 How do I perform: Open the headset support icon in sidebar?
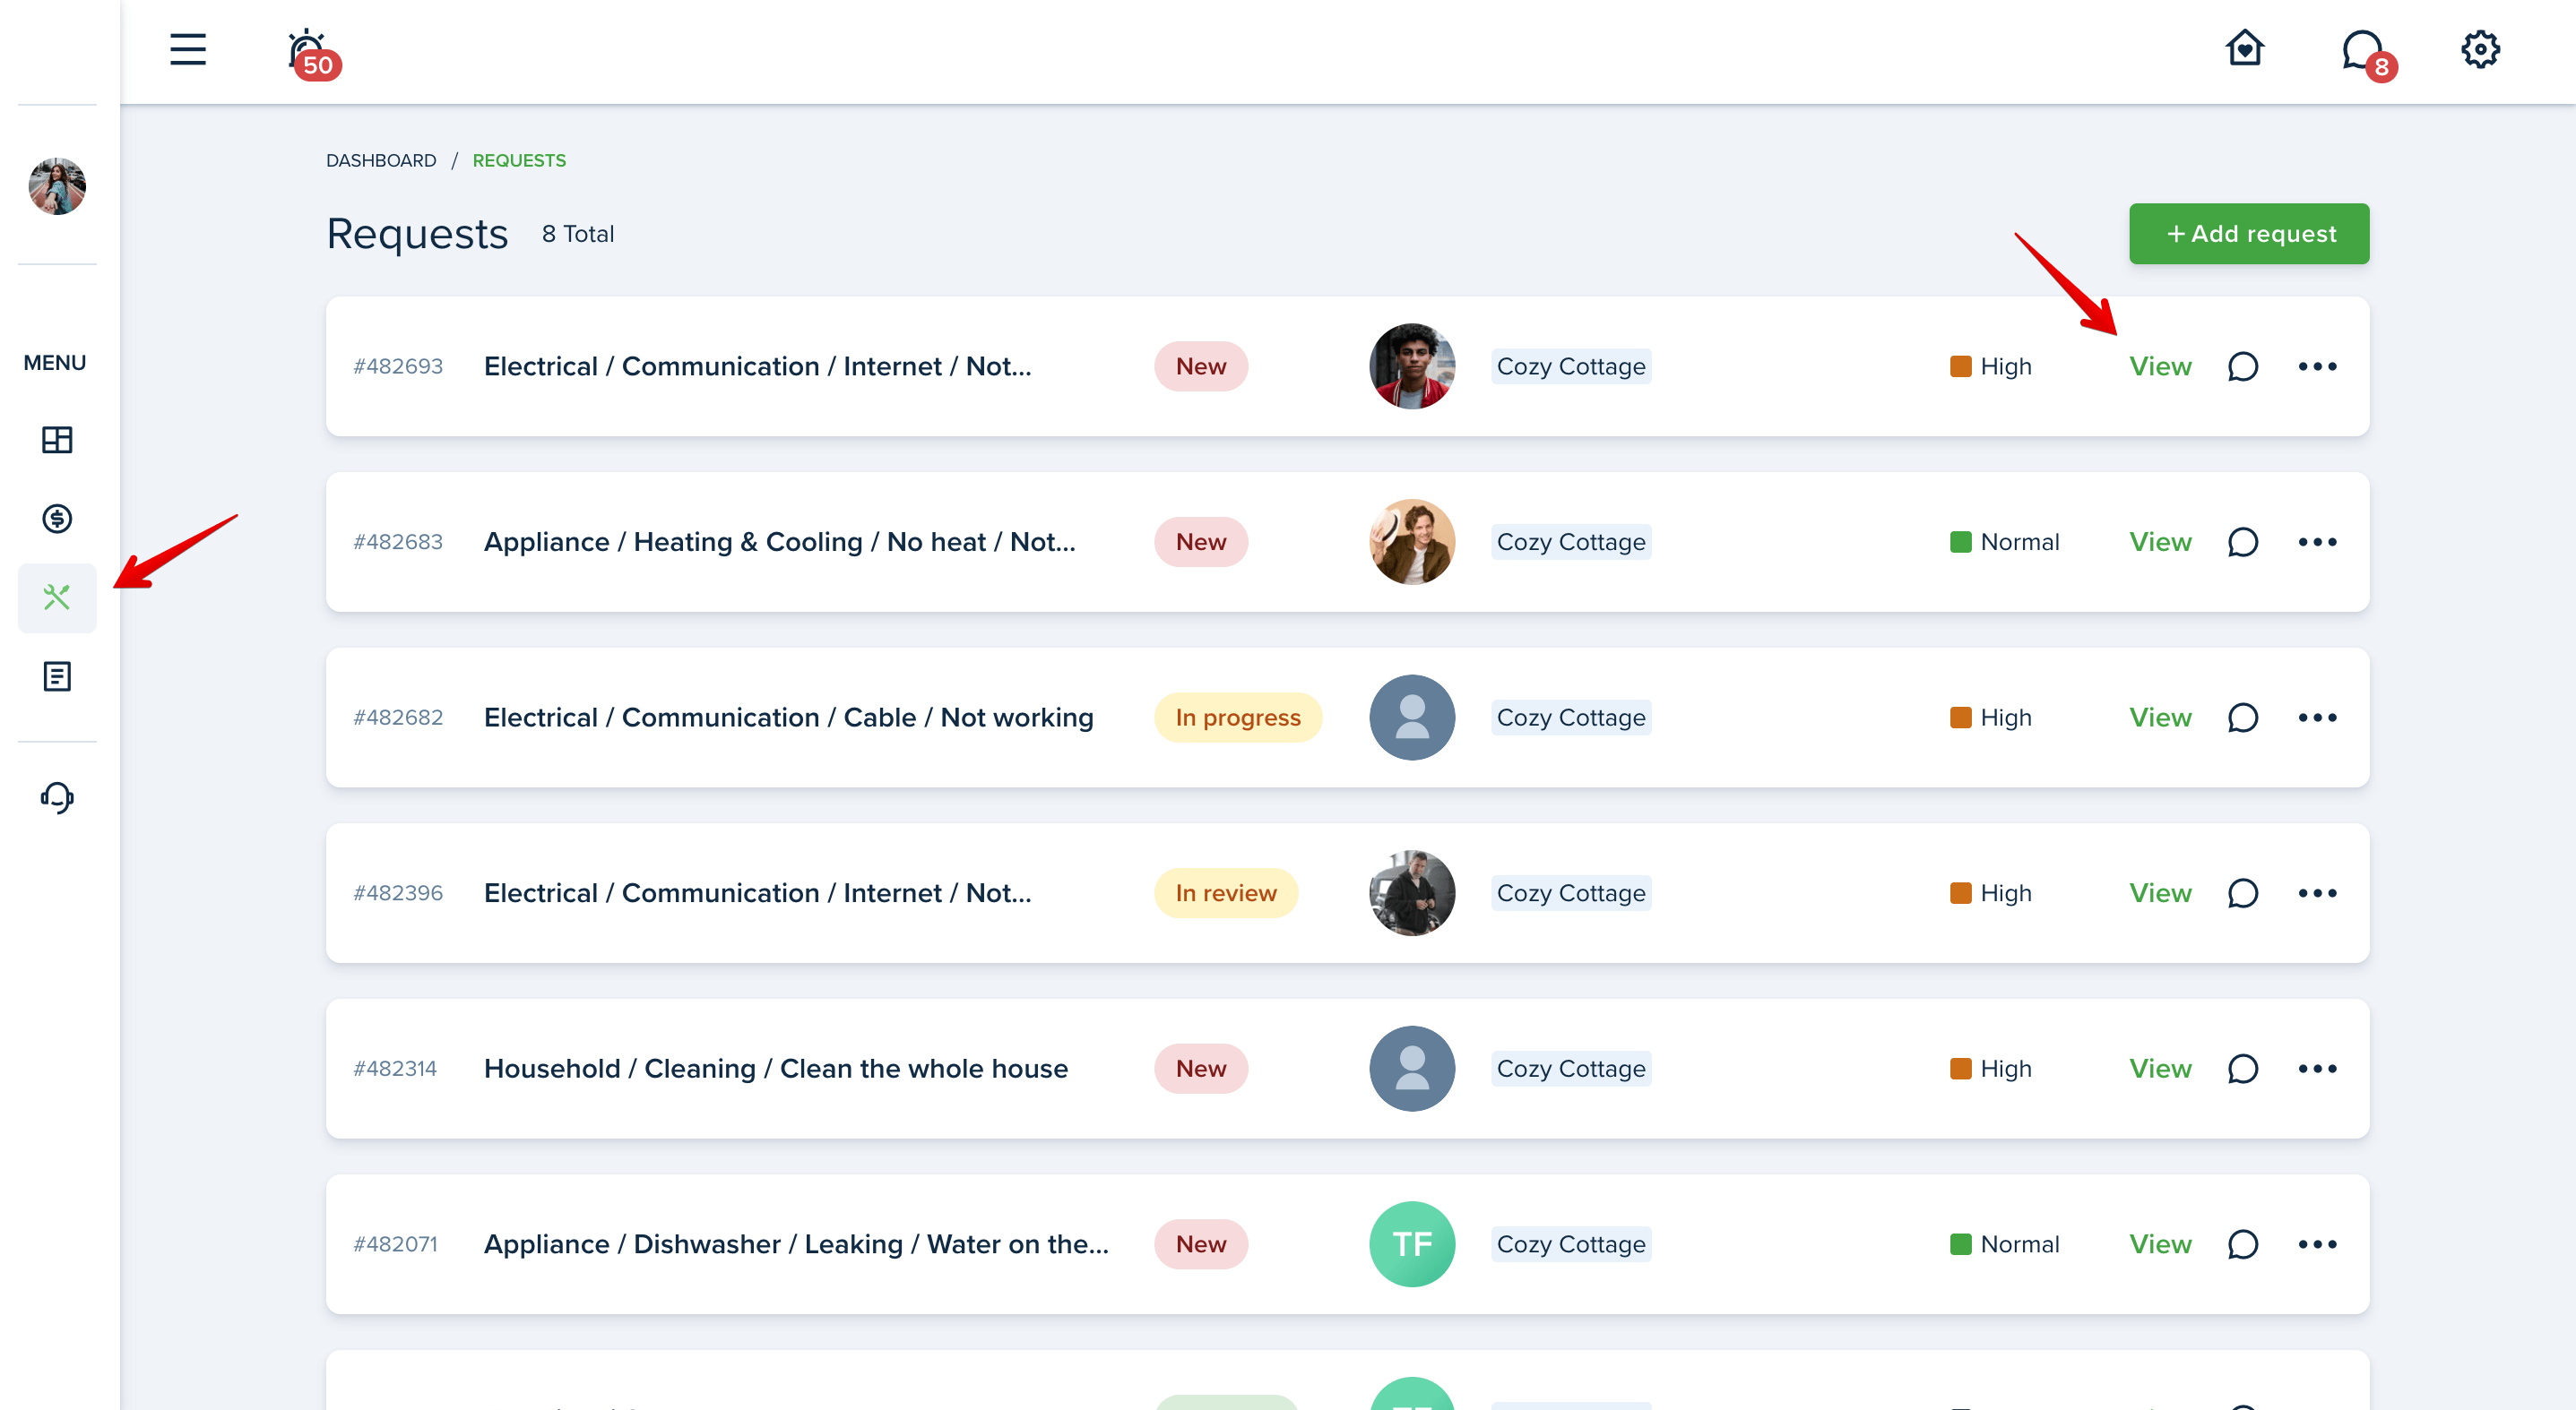point(57,797)
